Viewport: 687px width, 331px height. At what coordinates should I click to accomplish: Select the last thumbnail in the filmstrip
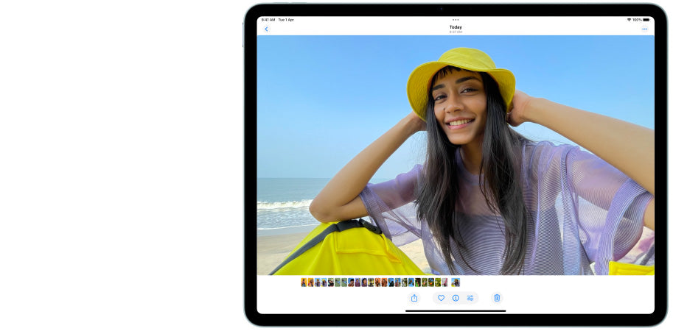pos(456,282)
